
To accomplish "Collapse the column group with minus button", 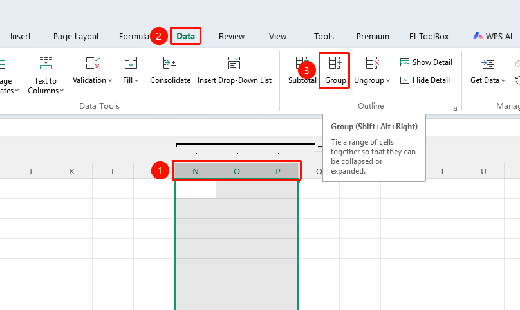I will (320, 146).
